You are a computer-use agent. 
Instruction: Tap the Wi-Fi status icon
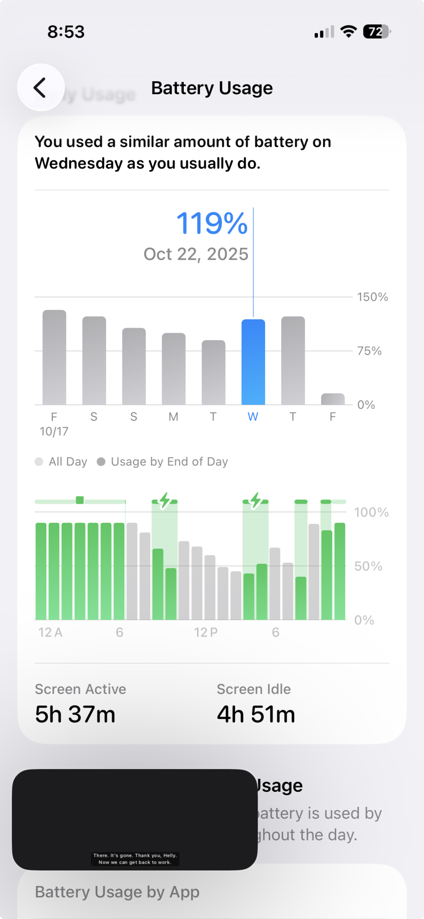349,32
